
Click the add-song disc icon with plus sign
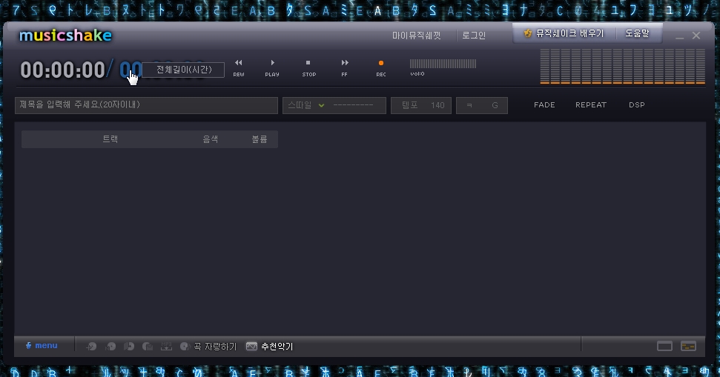point(91,347)
